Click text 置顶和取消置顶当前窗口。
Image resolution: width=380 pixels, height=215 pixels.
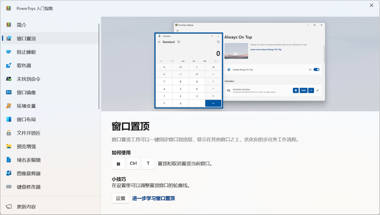185,164
